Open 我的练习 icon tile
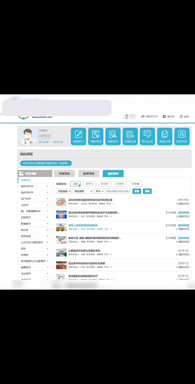 pyautogui.click(x=79, y=136)
